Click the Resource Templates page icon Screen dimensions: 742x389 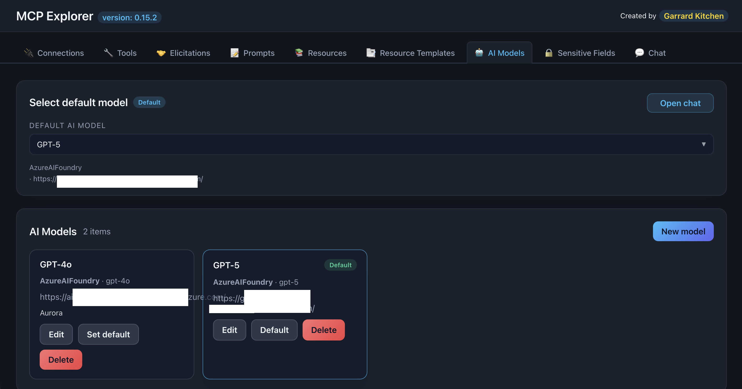(x=370, y=53)
